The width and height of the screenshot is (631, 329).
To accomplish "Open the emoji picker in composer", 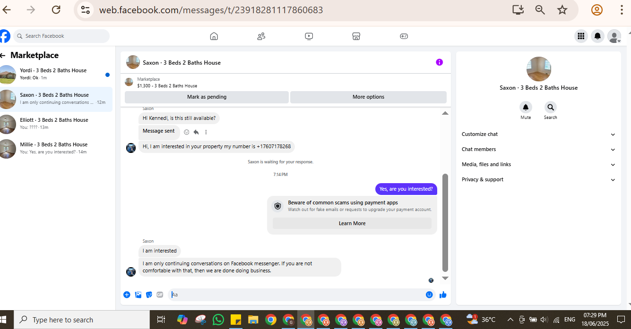I will (x=429, y=295).
